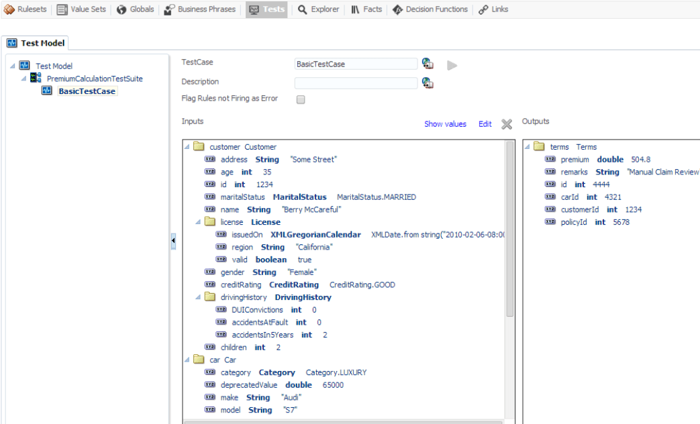Collapse the license License node
The height and width of the screenshot is (424, 700).
point(198,222)
